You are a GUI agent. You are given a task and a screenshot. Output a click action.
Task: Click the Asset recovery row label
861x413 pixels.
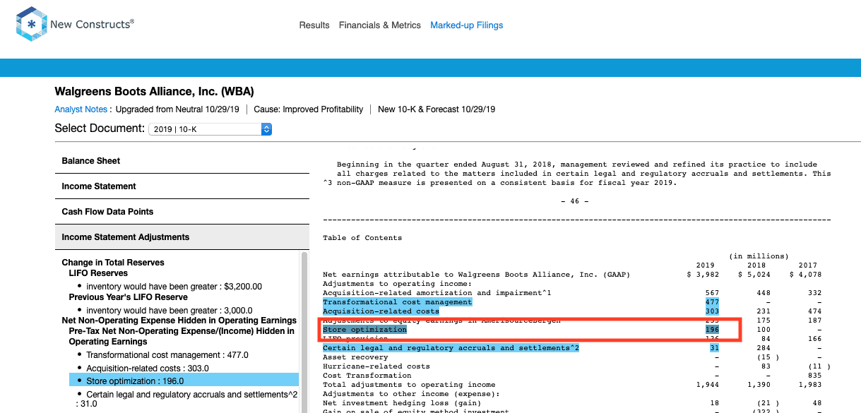[x=355, y=357]
